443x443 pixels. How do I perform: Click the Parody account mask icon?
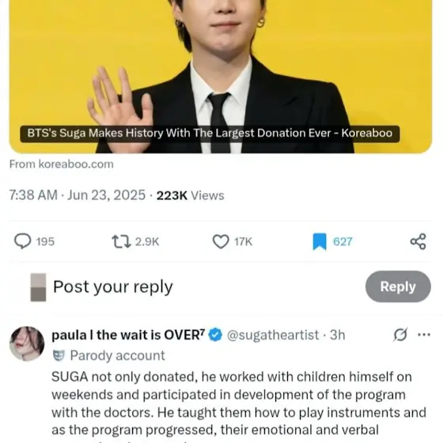[59, 355]
